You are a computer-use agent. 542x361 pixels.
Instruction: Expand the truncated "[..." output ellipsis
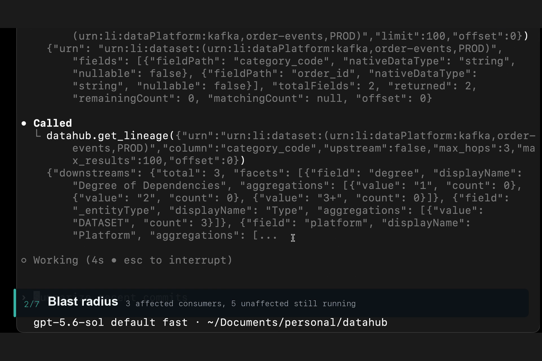point(265,235)
